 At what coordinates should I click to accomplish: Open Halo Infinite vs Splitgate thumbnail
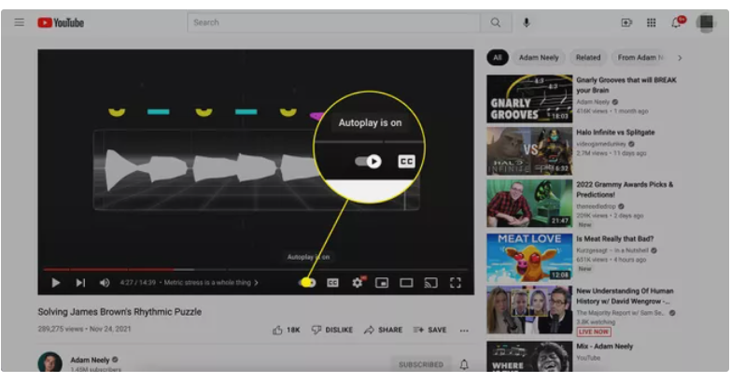[x=529, y=151]
